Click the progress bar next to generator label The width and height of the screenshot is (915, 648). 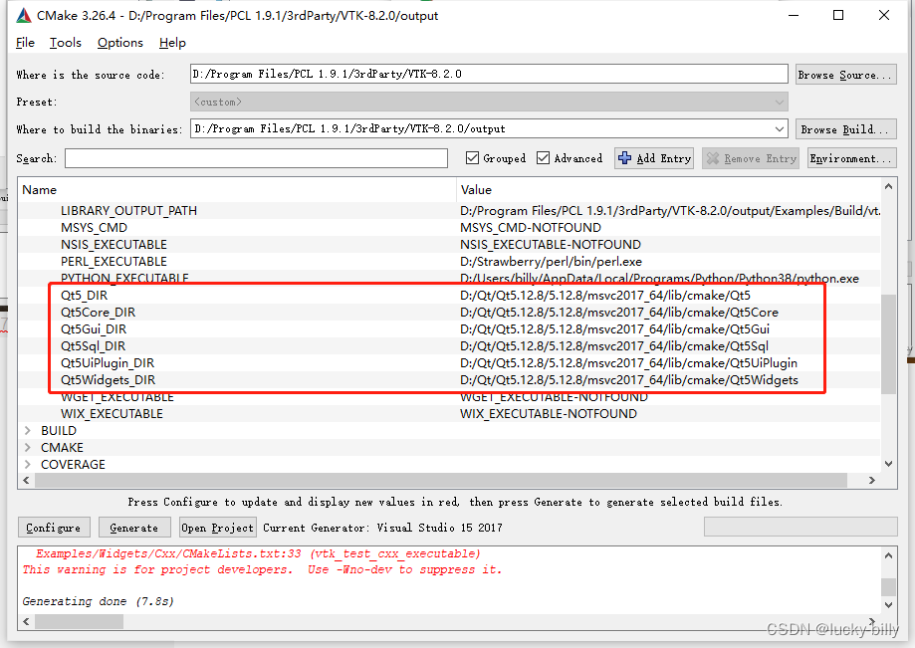(x=801, y=527)
